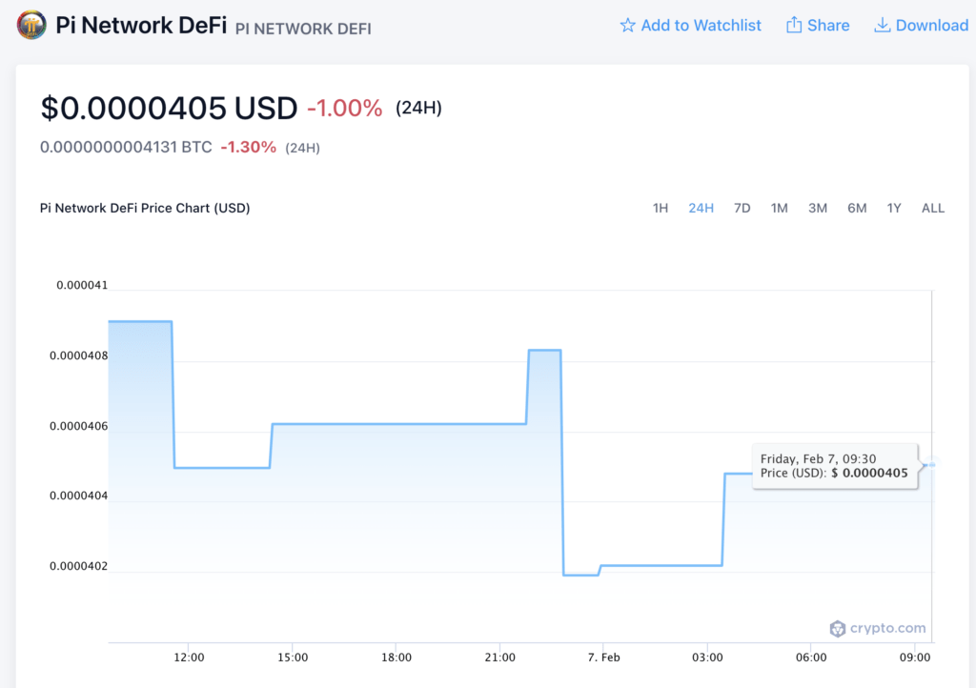Switch chart to 3M range

point(818,209)
